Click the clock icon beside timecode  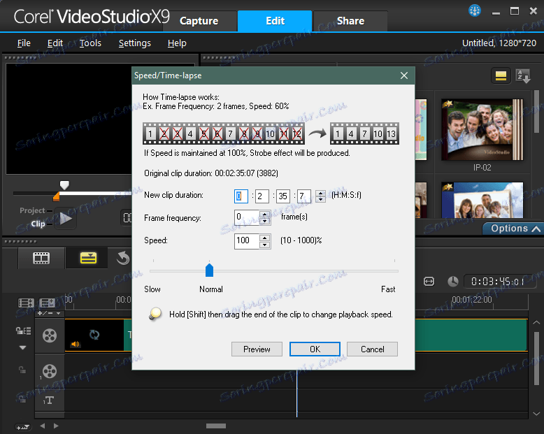[453, 282]
